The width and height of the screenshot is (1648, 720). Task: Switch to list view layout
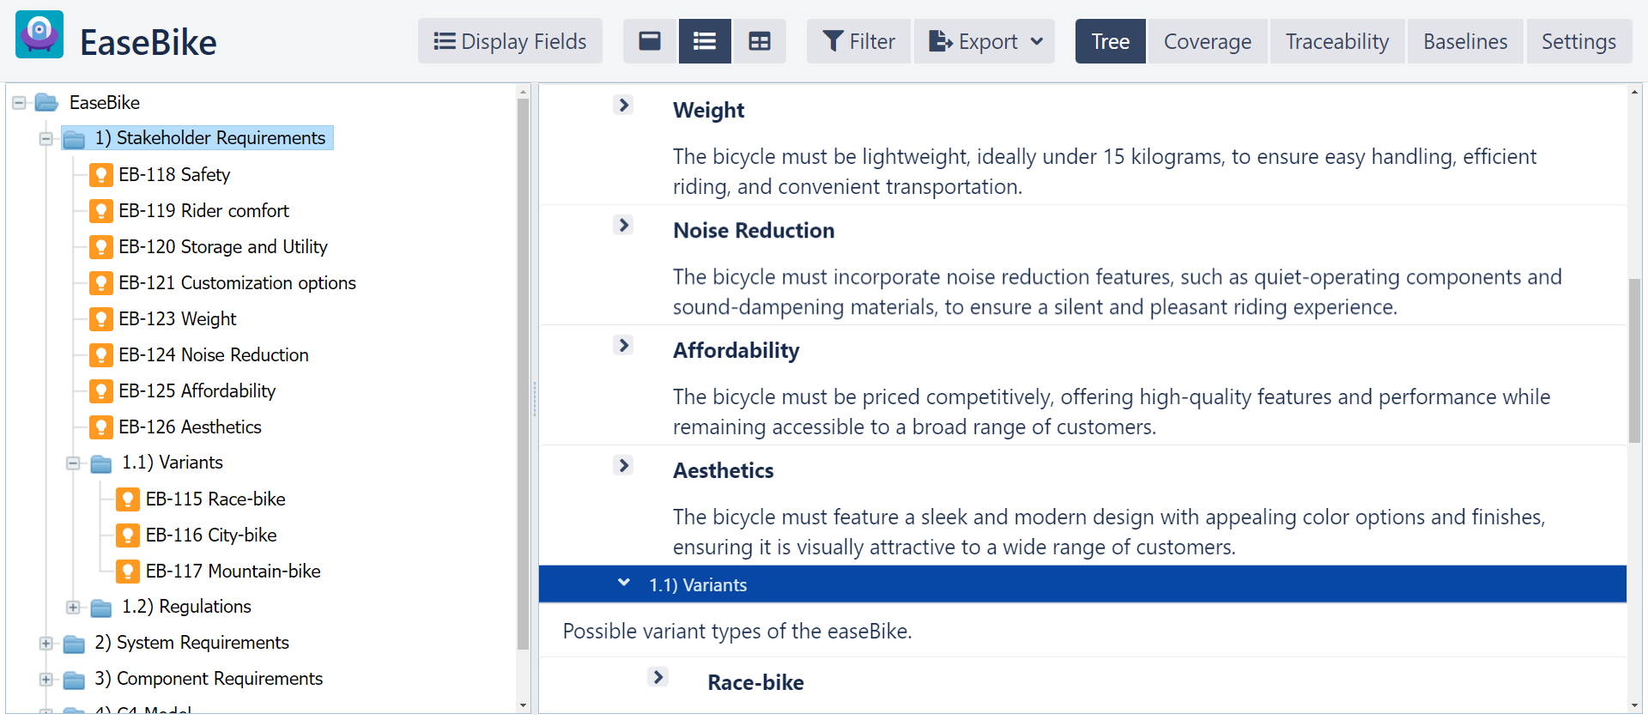tap(705, 41)
